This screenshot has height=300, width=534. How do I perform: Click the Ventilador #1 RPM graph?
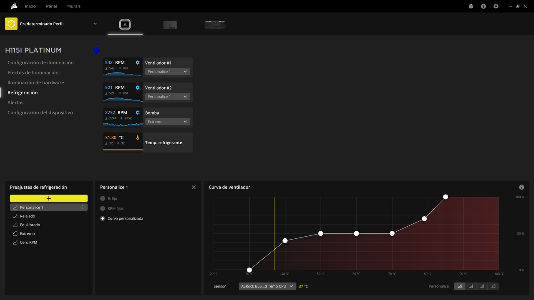coord(123,74)
